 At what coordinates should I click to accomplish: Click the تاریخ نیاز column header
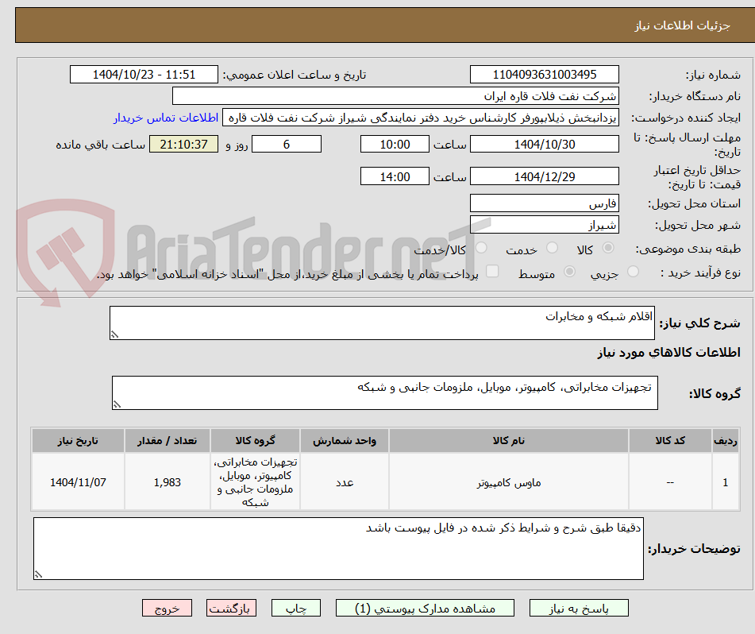point(78,440)
